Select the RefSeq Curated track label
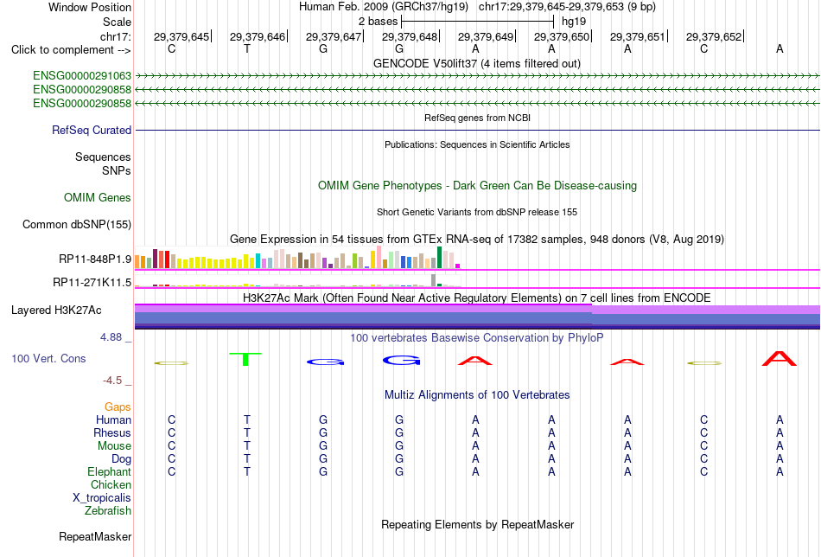Screen dimensions: 821x557 coord(92,130)
